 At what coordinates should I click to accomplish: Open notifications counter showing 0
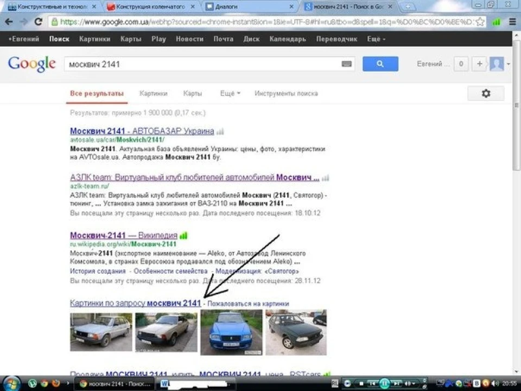click(x=461, y=64)
